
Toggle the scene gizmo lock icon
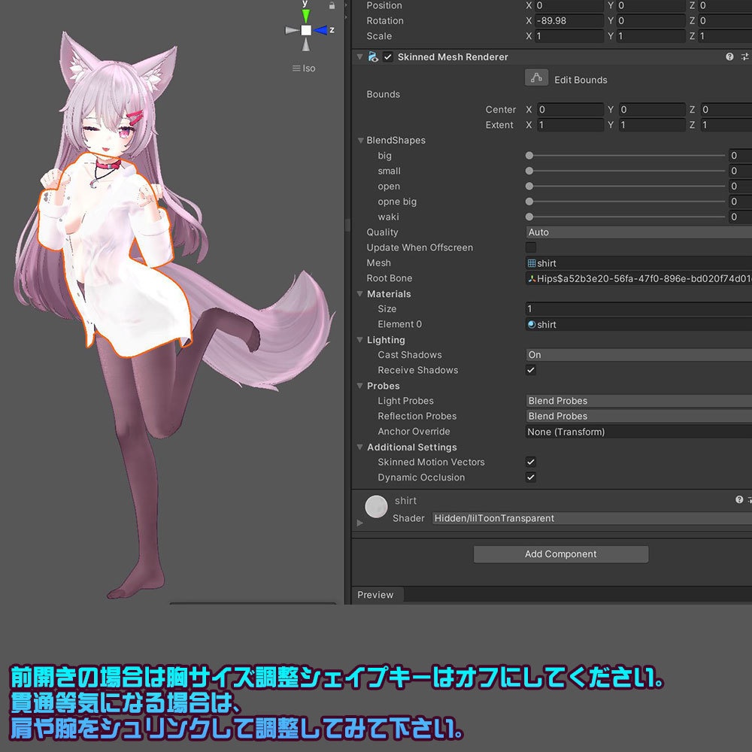(332, 6)
